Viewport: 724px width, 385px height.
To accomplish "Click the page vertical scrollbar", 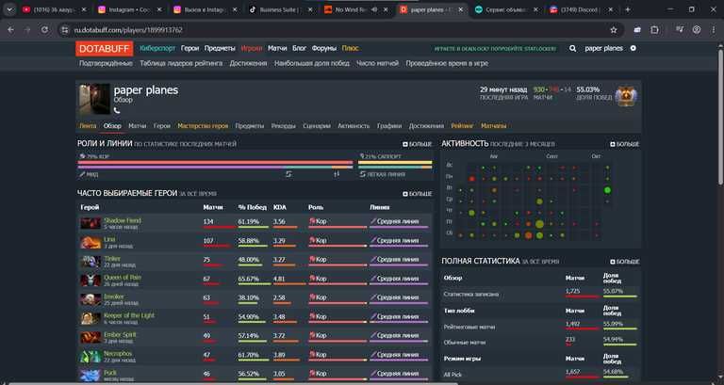I will tap(720, 115).
